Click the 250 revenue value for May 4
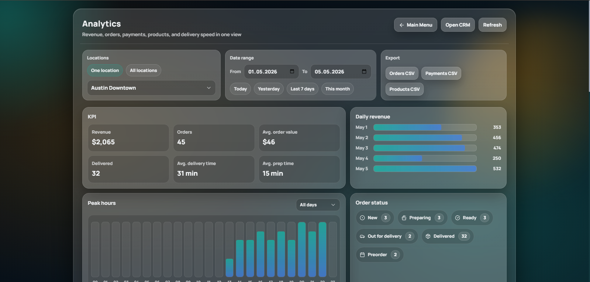Viewport: 590px width, 282px height. click(x=497, y=158)
